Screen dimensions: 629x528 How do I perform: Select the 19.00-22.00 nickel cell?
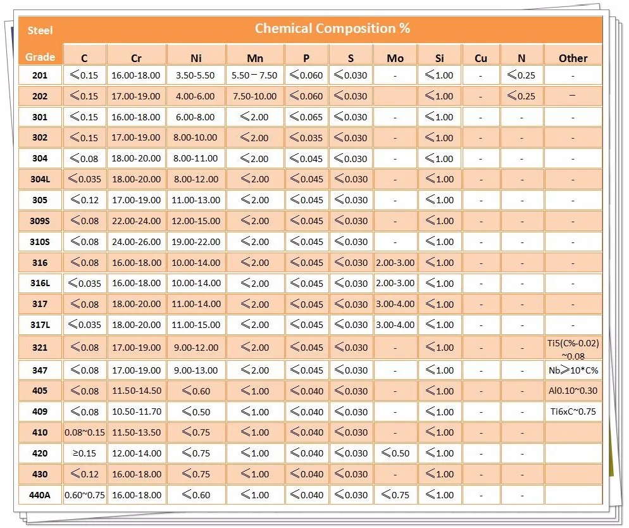coord(196,242)
